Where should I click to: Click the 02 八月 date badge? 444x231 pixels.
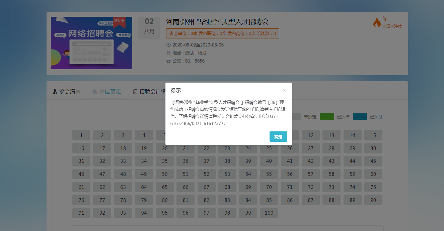[149, 26]
